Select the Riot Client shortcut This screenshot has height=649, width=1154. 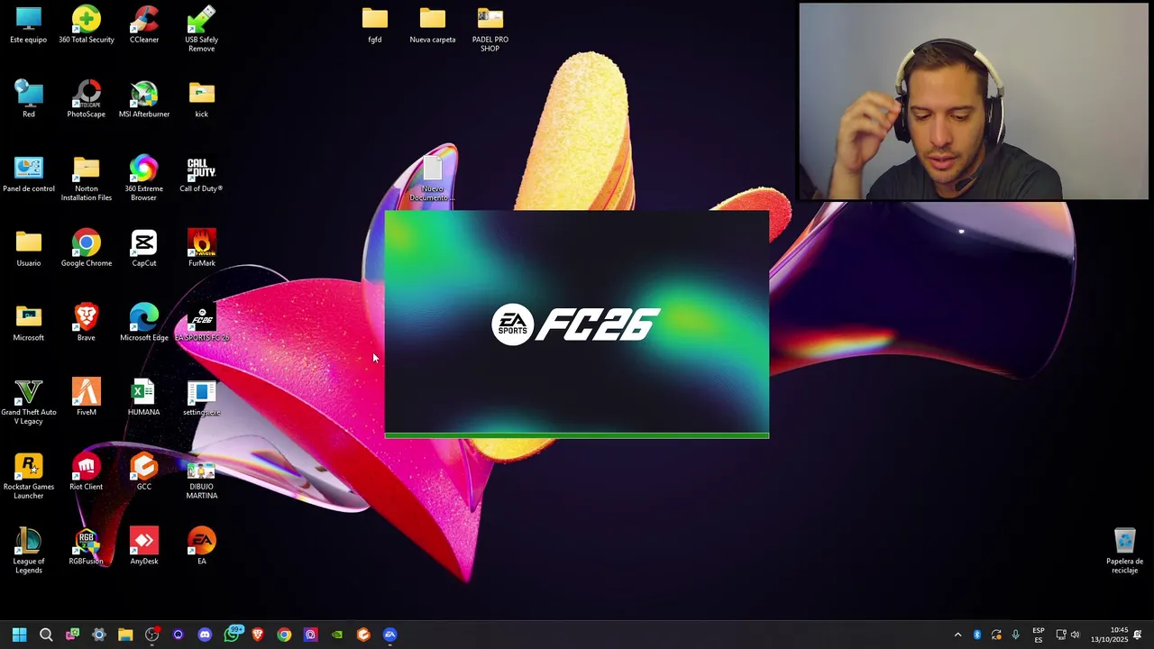point(87,472)
